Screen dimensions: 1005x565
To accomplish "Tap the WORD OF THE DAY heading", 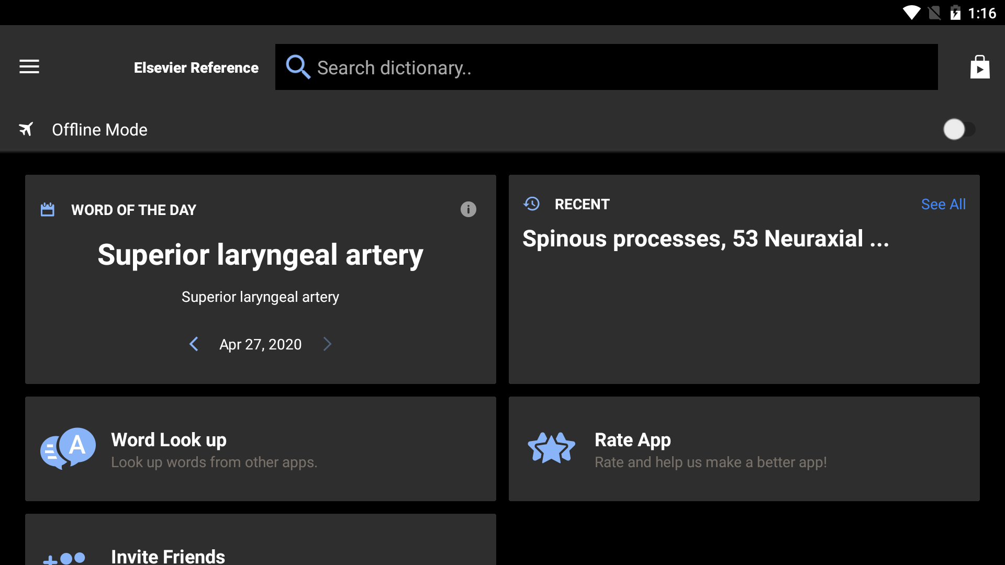I will 133,210.
